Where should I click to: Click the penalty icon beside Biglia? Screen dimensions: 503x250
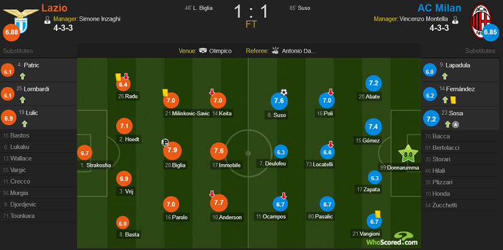(x=165, y=143)
